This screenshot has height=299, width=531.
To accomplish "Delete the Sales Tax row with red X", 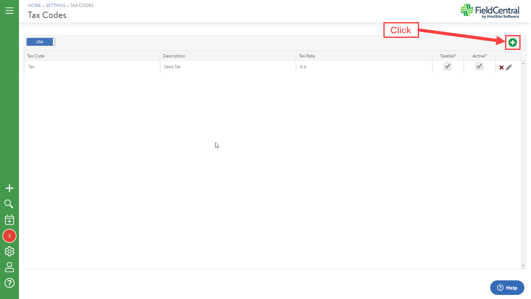I will click(501, 68).
